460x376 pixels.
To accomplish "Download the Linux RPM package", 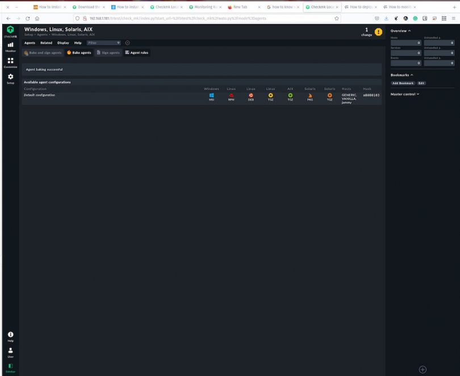I will click(x=231, y=95).
